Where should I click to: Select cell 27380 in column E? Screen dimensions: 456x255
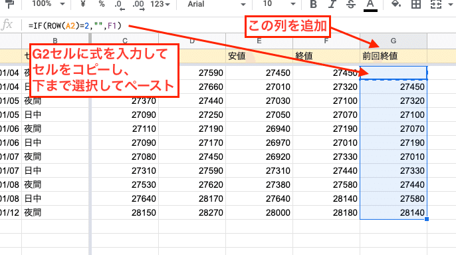coord(259,185)
